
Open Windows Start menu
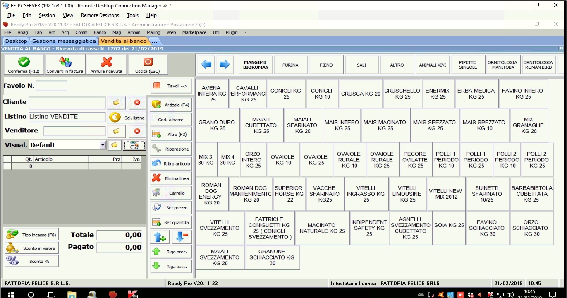[11, 294]
